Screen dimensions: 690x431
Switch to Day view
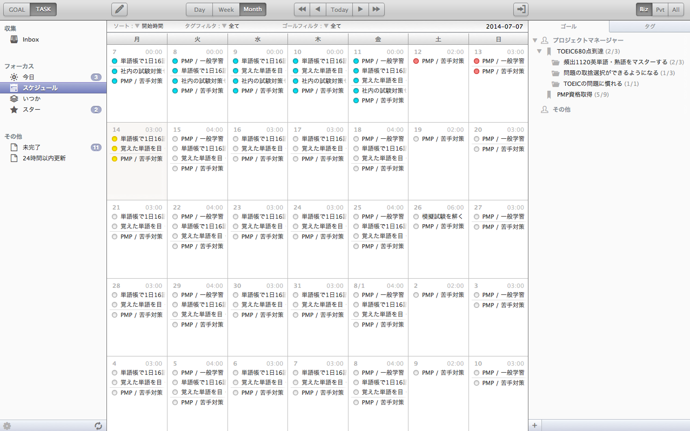pyautogui.click(x=199, y=9)
